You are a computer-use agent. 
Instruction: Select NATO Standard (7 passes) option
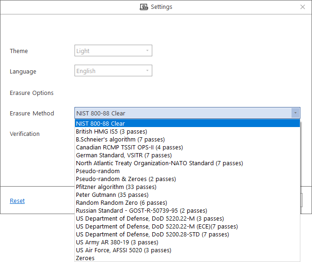point(188,163)
